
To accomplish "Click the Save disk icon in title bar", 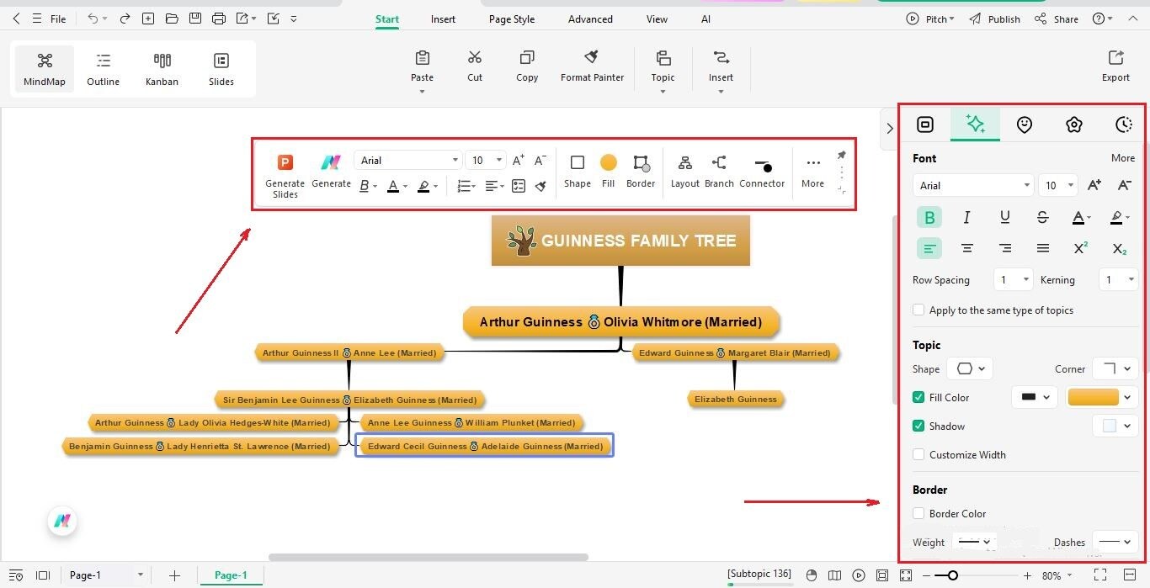I will pyautogui.click(x=195, y=19).
